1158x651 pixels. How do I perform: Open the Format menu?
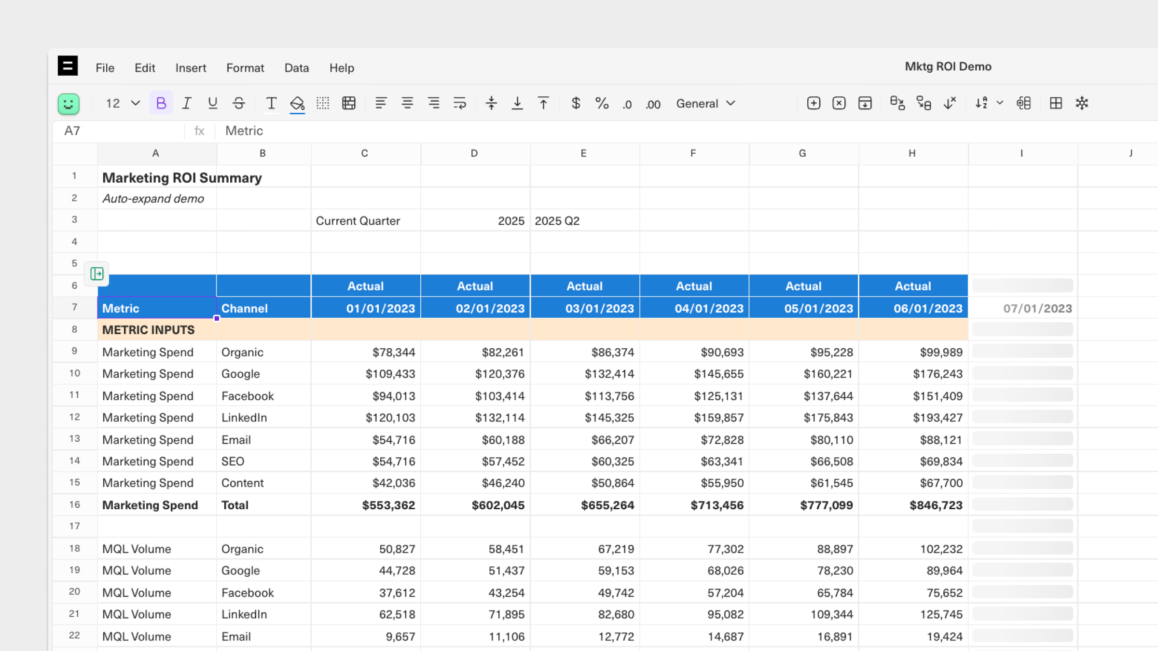245,68
